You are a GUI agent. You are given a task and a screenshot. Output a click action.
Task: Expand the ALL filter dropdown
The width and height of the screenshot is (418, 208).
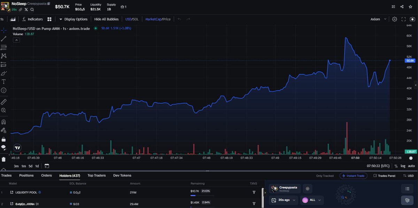(x=312, y=200)
